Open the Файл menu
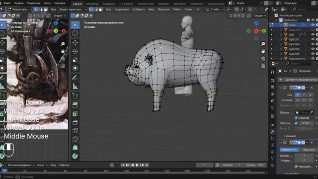This screenshot has width=318, height=179. point(7,3)
